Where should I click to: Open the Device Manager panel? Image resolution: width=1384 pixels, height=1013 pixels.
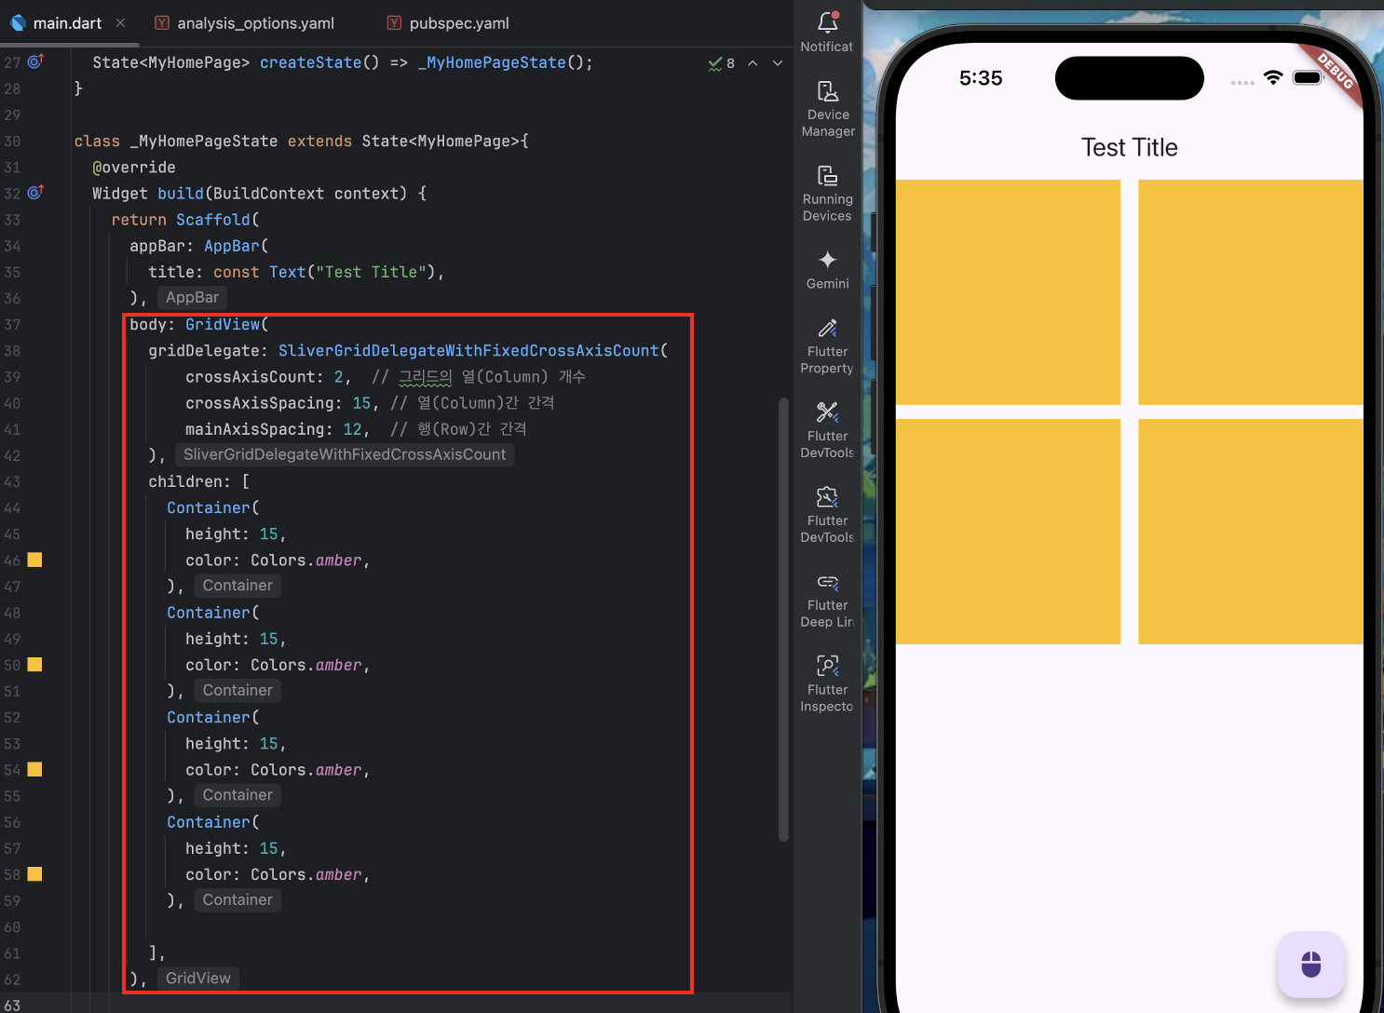[827, 108]
